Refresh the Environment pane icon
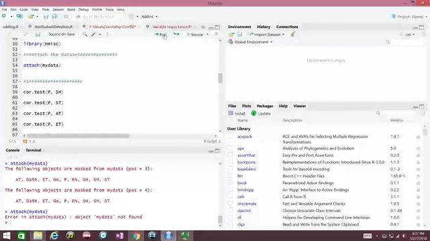 [x=423, y=34]
